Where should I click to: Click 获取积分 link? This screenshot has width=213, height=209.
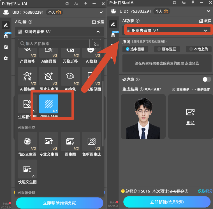coord(205,191)
